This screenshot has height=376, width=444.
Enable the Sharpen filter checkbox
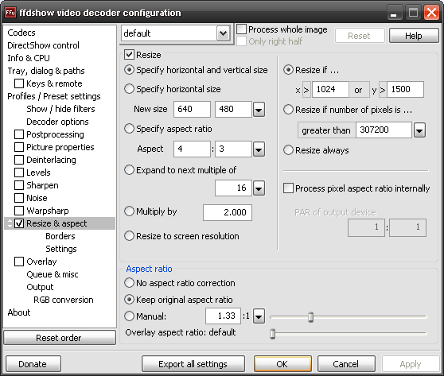pyautogui.click(x=19, y=185)
